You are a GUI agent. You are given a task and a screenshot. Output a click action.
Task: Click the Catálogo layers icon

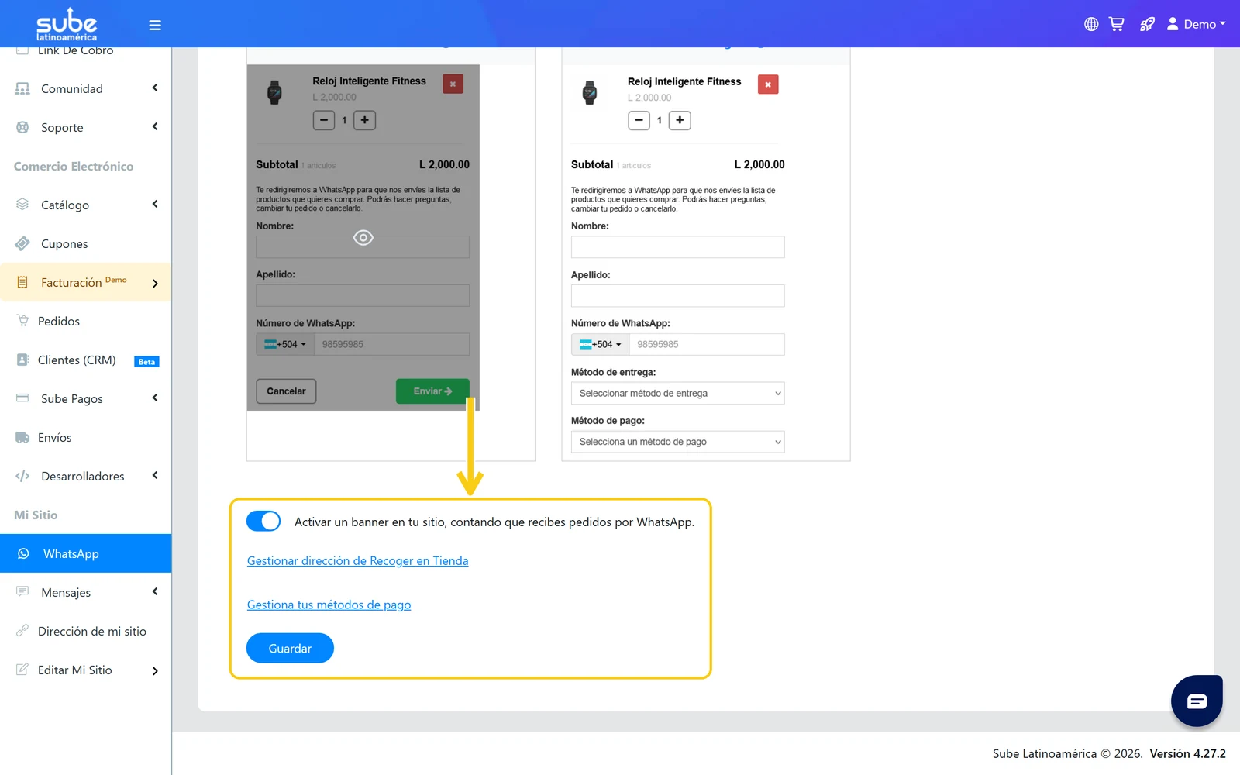pos(22,205)
